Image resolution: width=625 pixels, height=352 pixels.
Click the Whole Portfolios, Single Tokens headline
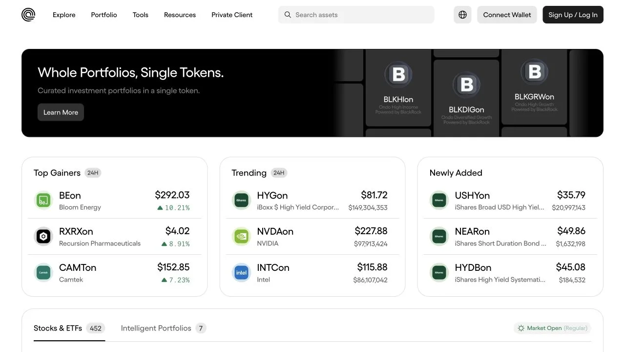[x=130, y=73]
